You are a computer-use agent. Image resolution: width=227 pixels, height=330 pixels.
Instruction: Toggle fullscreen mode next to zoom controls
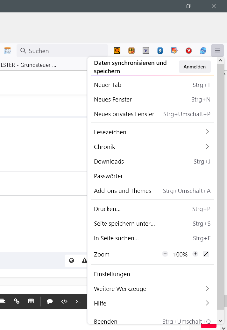(206, 254)
